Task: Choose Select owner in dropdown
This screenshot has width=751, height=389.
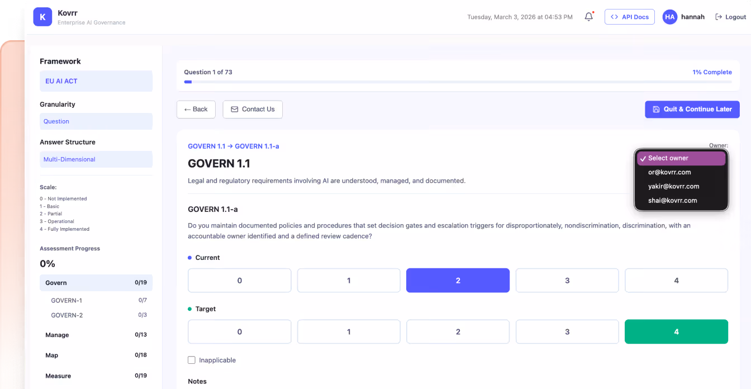Action: point(681,158)
